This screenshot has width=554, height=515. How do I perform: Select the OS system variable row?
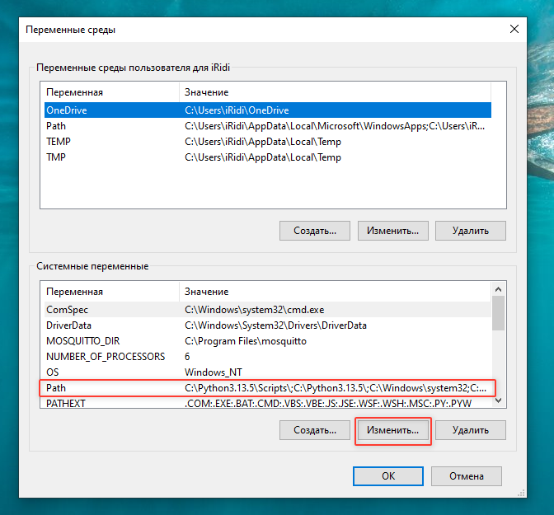click(x=53, y=372)
